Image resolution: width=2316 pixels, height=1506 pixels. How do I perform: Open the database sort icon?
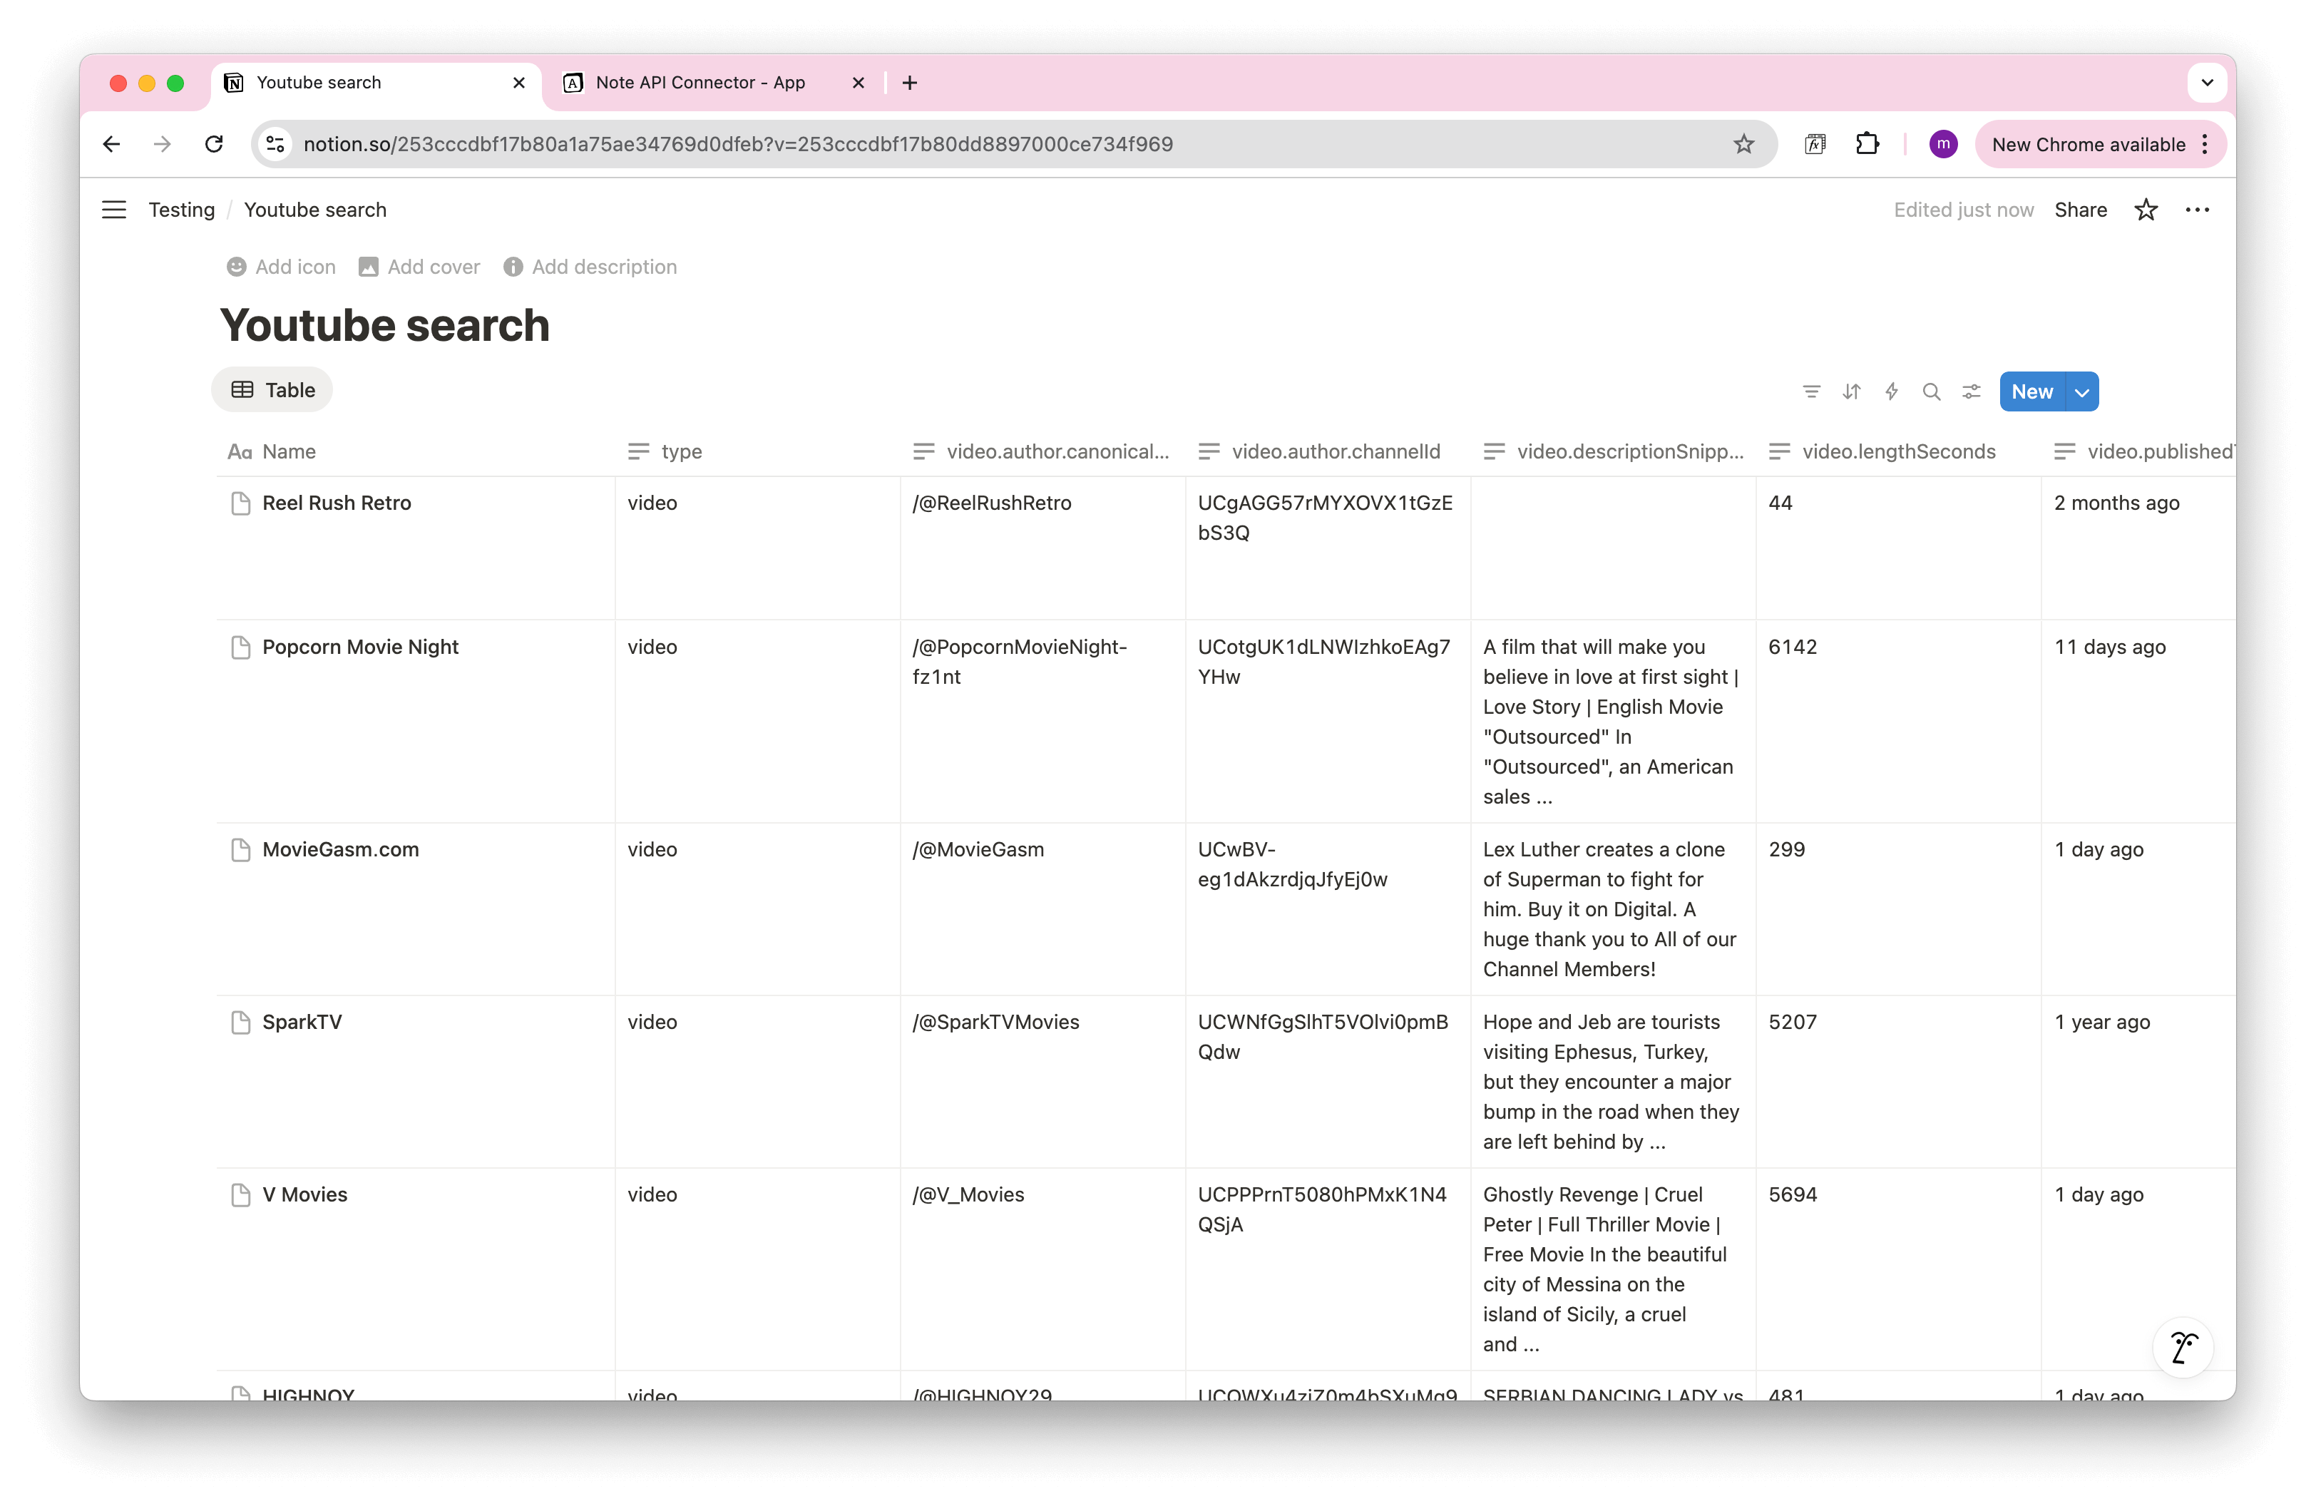pyautogui.click(x=1851, y=391)
